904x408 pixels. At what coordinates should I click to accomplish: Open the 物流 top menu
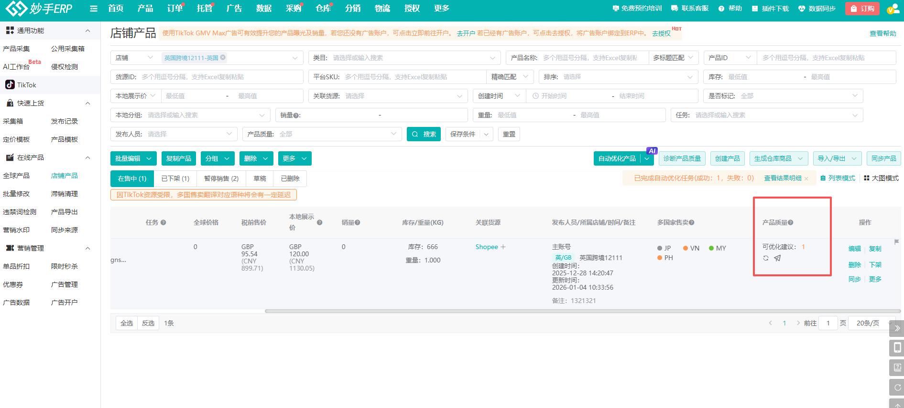(382, 9)
